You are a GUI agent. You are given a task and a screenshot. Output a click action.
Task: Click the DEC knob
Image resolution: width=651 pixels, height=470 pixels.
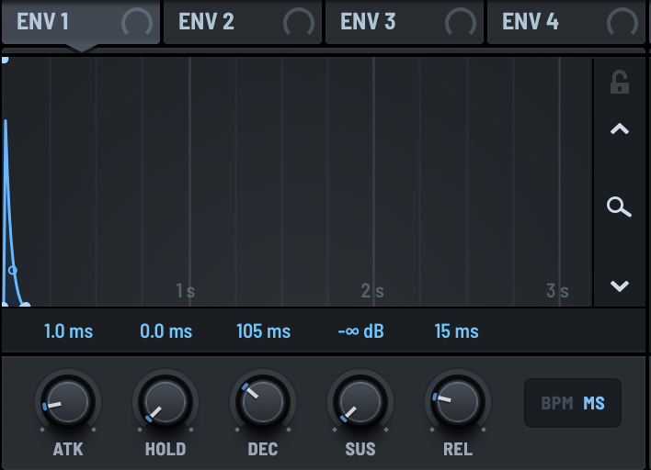[263, 402]
